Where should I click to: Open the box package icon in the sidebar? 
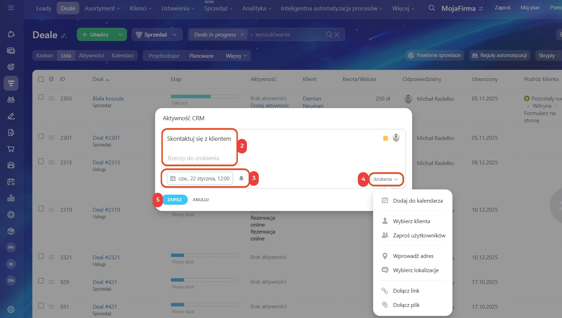pyautogui.click(x=11, y=231)
